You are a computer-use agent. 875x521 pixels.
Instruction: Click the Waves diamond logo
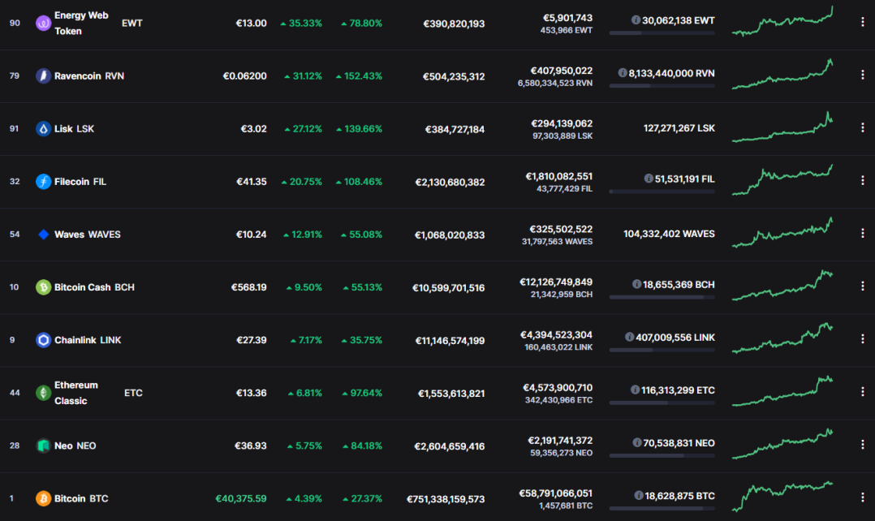[44, 235]
